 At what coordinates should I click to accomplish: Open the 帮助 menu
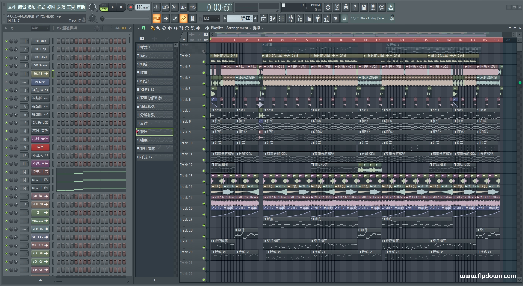pyautogui.click(x=81, y=7)
